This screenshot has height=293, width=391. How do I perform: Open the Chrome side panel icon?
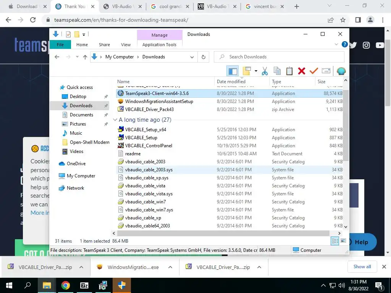coord(358,20)
